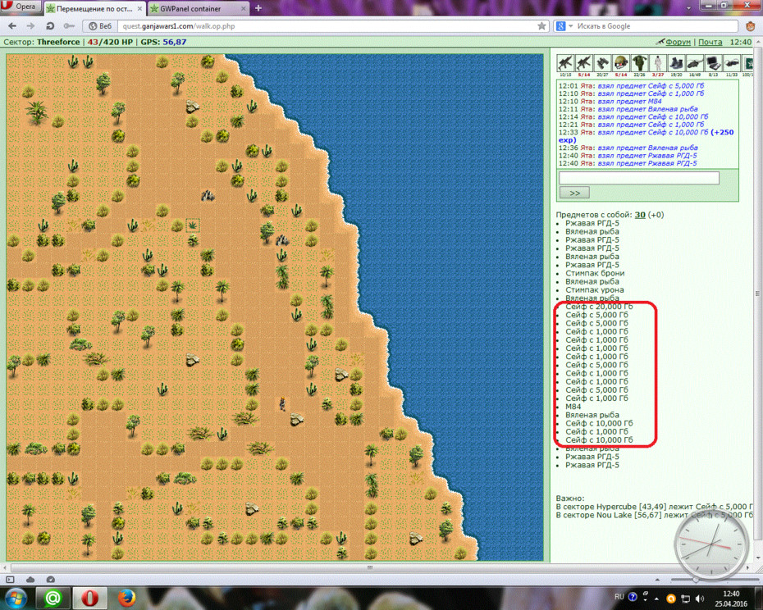
Task: Open the Opera main menu button
Action: pyautogui.click(x=21, y=7)
